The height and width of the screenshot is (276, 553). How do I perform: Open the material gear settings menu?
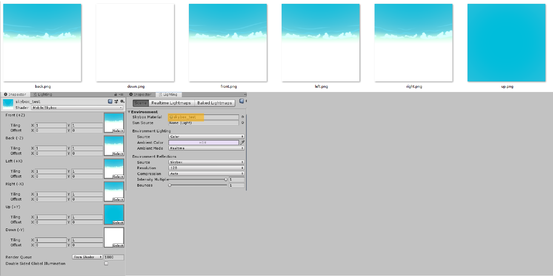click(x=122, y=102)
